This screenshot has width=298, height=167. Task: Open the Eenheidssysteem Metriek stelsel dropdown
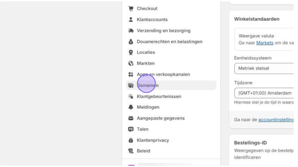pyautogui.click(x=264, y=68)
